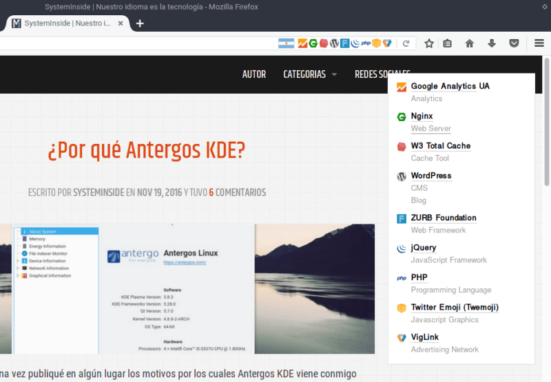The image size is (551, 382).
Task: Bookmark this page with the star icon
Action: pyautogui.click(x=429, y=43)
